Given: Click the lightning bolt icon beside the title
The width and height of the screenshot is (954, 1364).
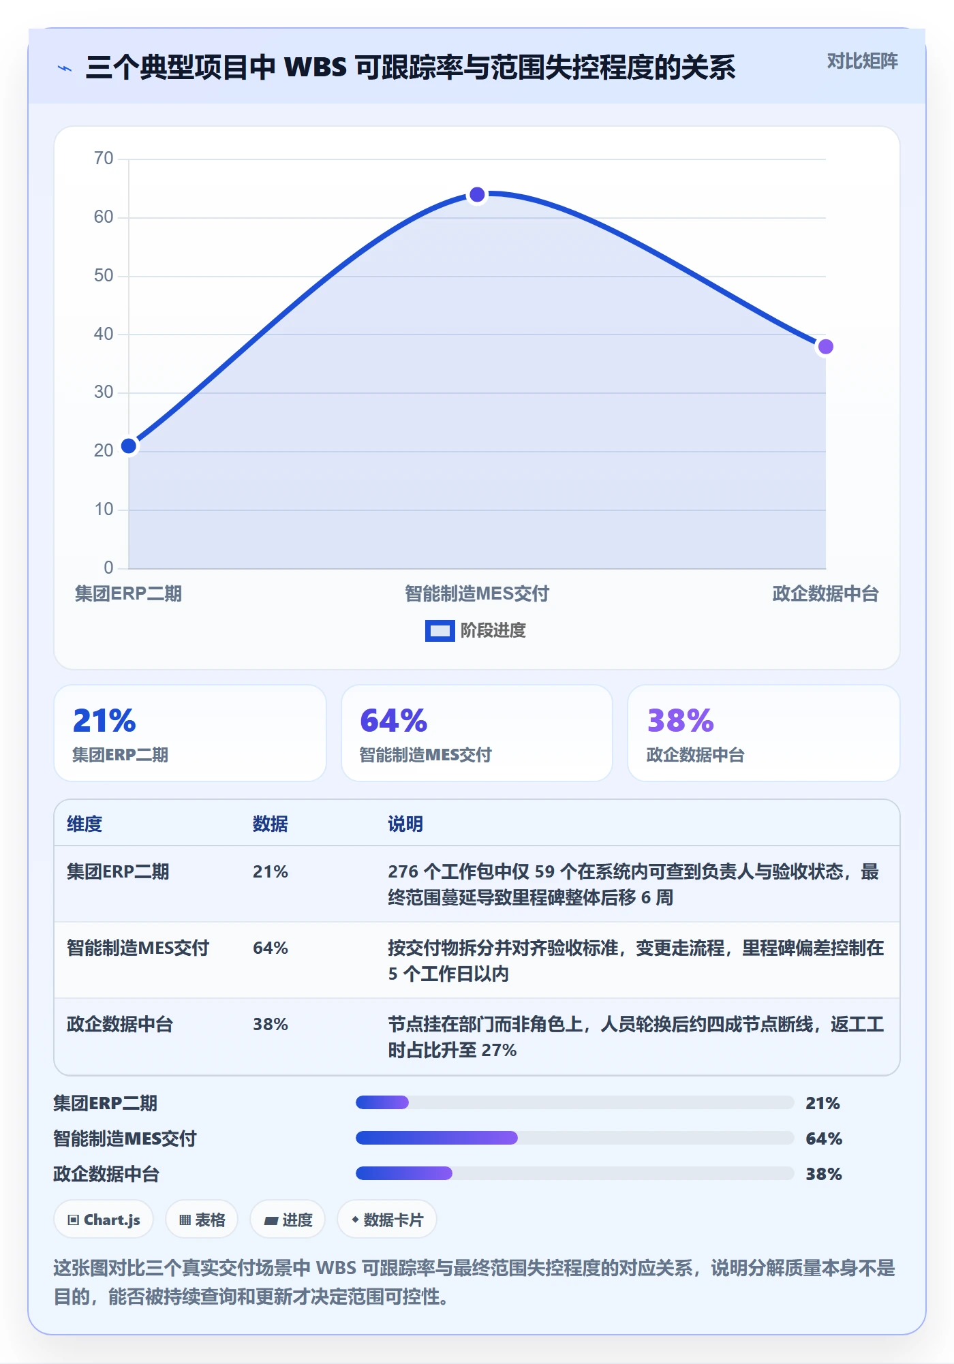Looking at the screenshot, I should (65, 68).
